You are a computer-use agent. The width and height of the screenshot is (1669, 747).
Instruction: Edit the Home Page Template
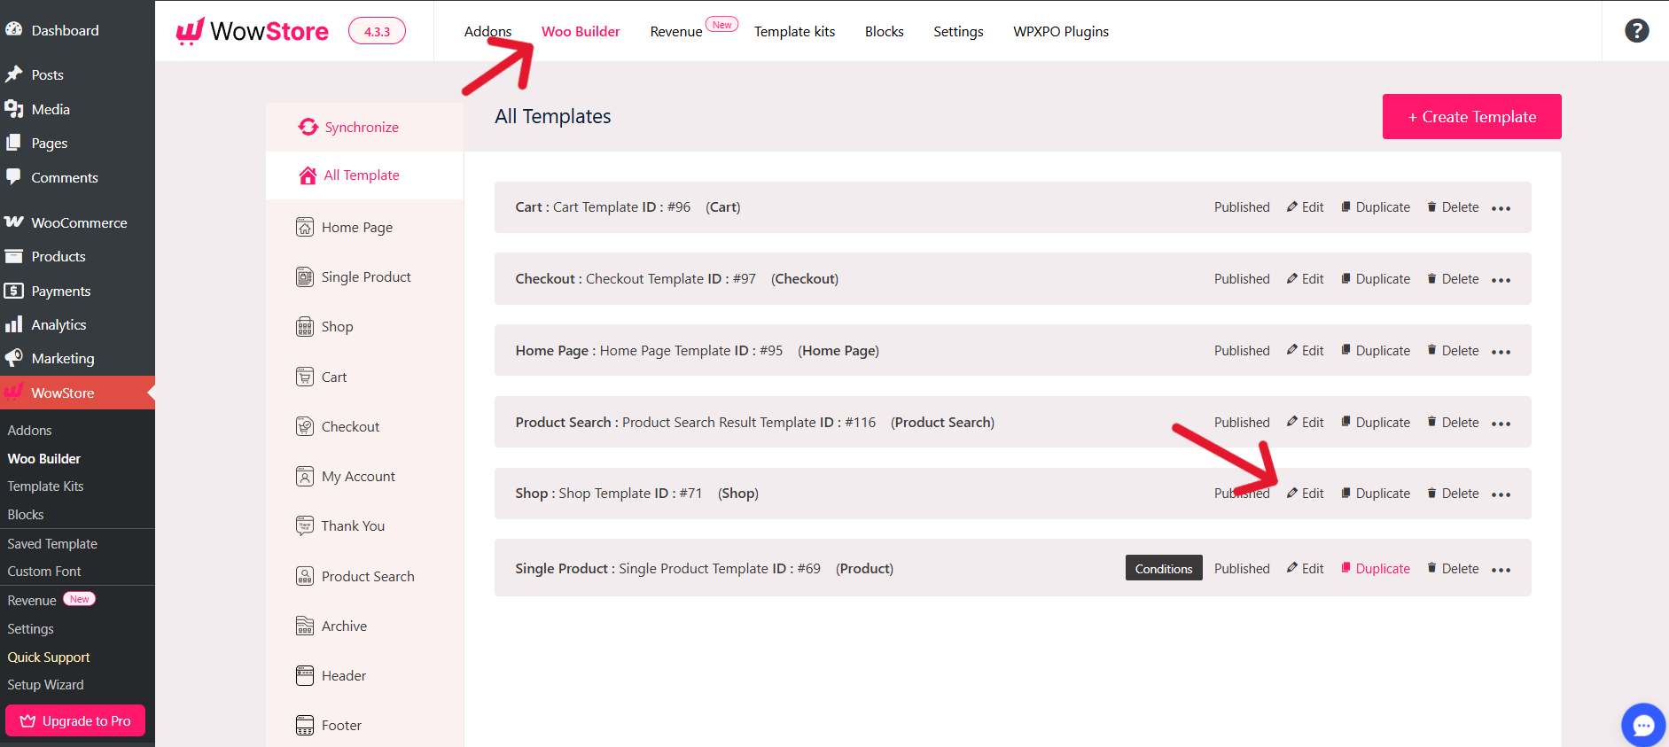click(1305, 351)
